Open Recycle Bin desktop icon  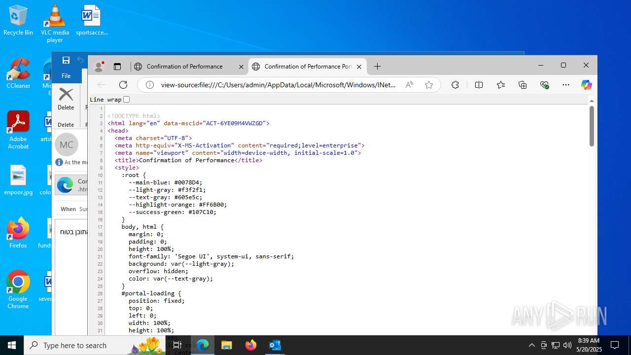(x=18, y=21)
